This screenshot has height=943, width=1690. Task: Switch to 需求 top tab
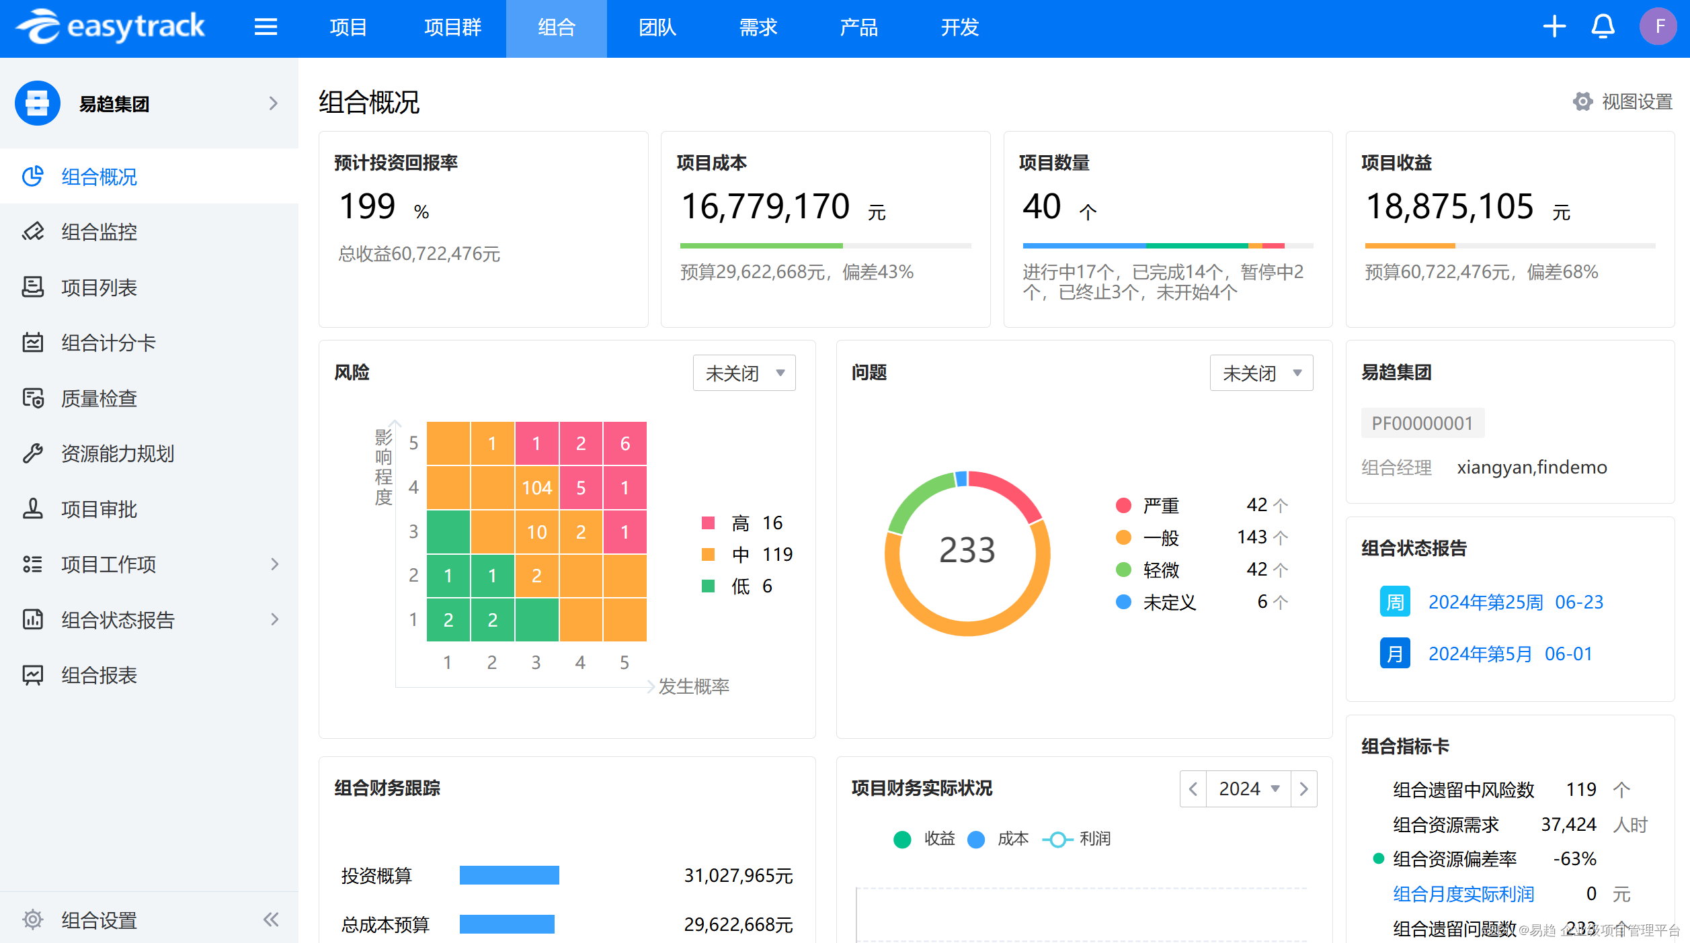coord(758,28)
